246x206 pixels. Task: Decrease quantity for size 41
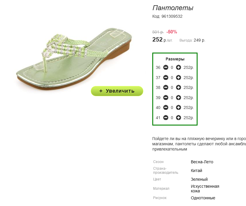166,118
